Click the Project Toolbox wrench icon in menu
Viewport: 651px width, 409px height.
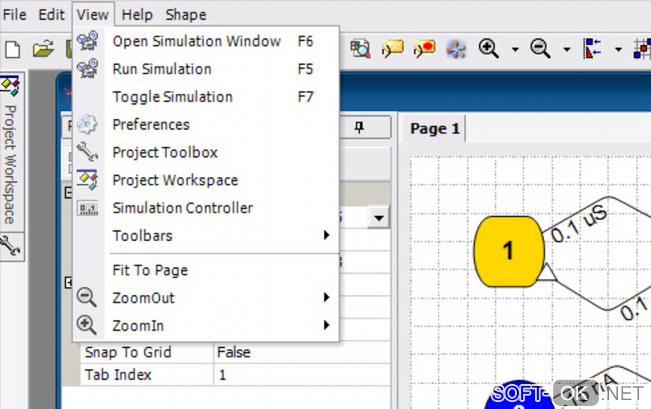tap(87, 152)
